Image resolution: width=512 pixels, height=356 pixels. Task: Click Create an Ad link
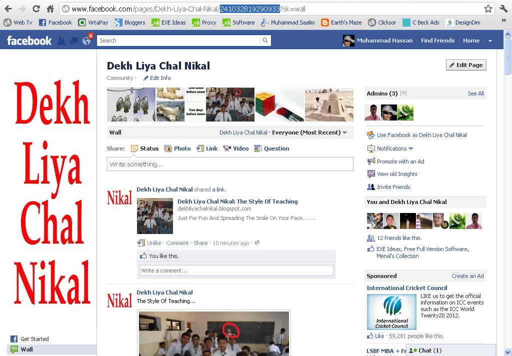(467, 276)
